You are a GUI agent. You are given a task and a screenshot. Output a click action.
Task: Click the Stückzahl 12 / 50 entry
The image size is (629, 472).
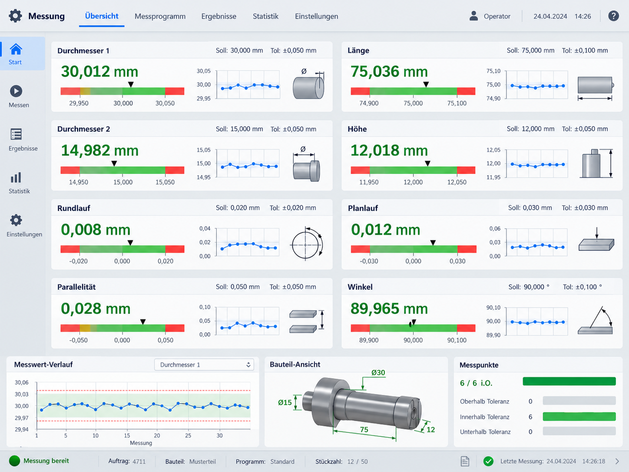341,462
